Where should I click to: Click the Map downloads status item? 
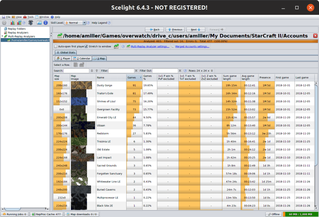click(x=82, y=214)
